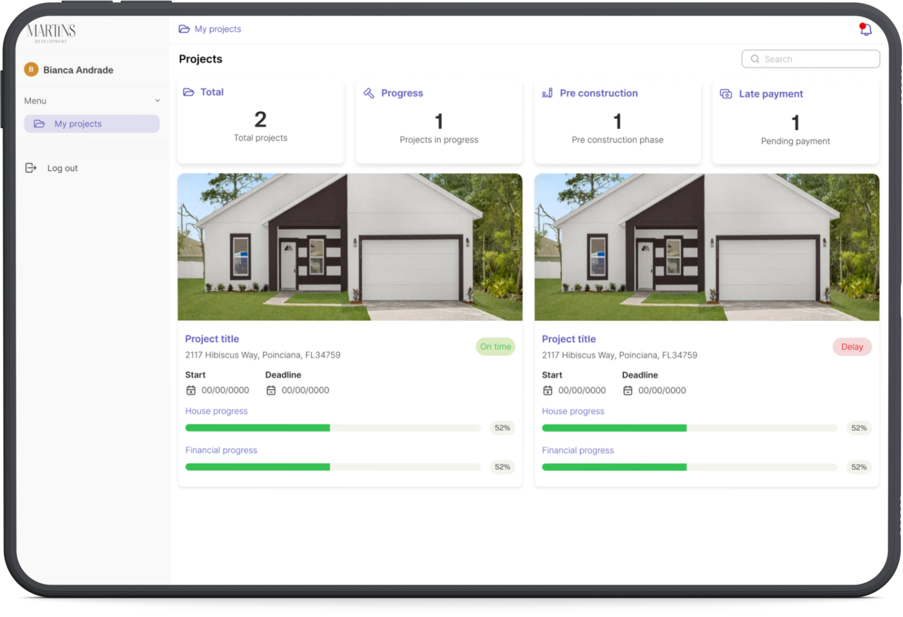Open the My projects breadcrumb link
Viewport: 903px width, 617px height.
(x=218, y=29)
